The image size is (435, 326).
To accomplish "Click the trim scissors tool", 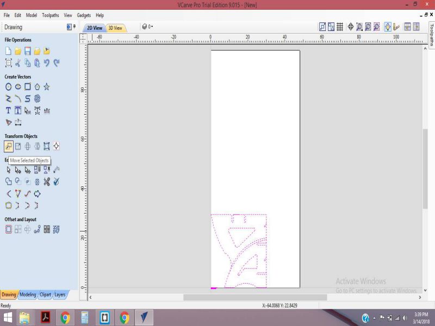I will tap(47, 182).
